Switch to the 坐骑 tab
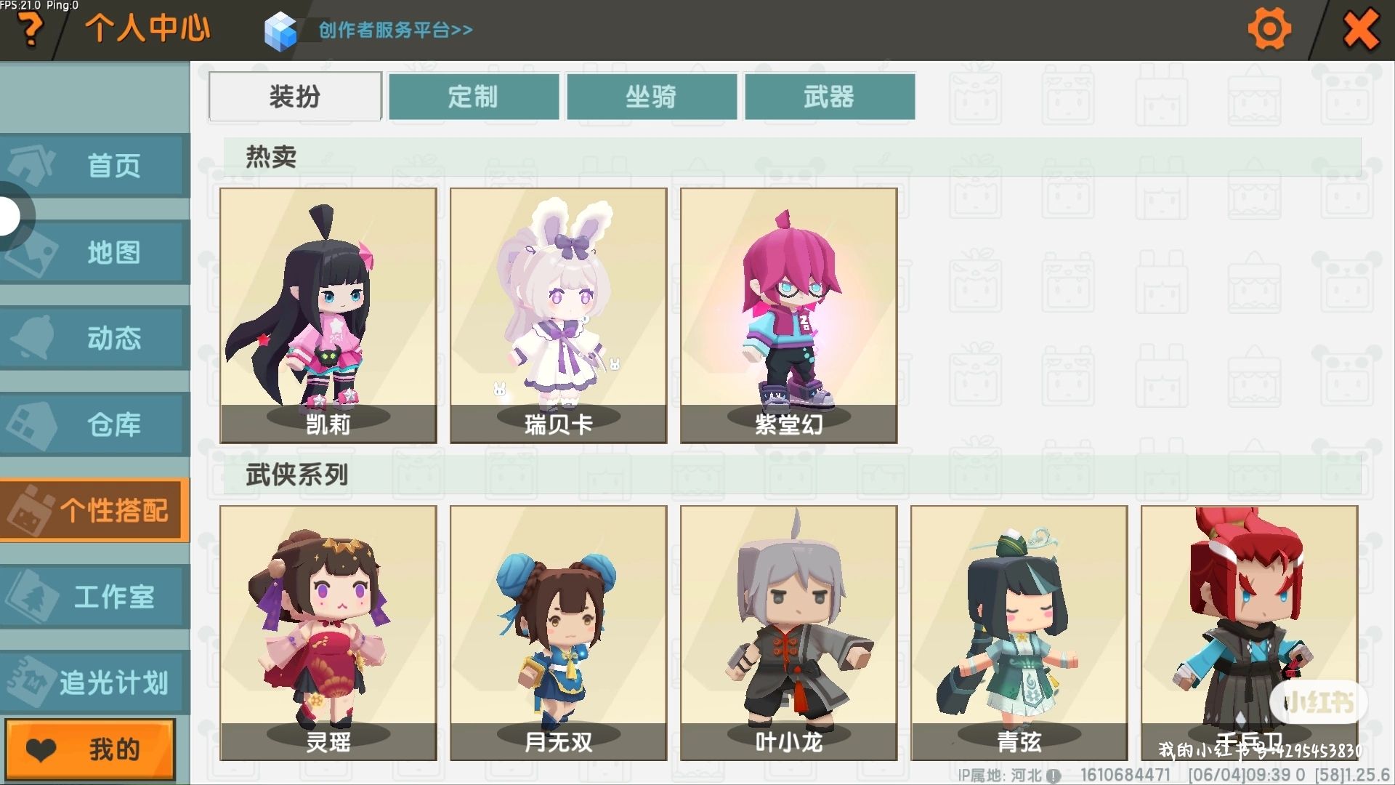 (x=652, y=96)
